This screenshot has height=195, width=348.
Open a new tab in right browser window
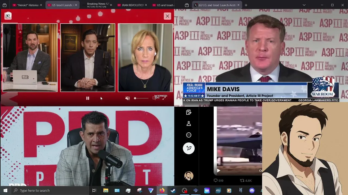pos(246,5)
